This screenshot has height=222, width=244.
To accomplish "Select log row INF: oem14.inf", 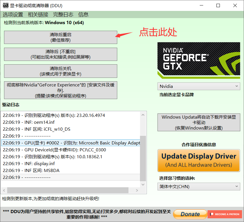I will click(x=70, y=122).
